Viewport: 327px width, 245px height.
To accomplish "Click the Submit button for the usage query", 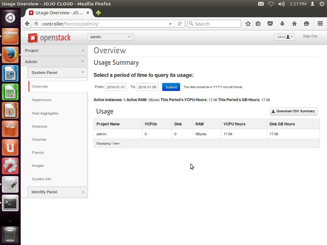I will pos(171,87).
